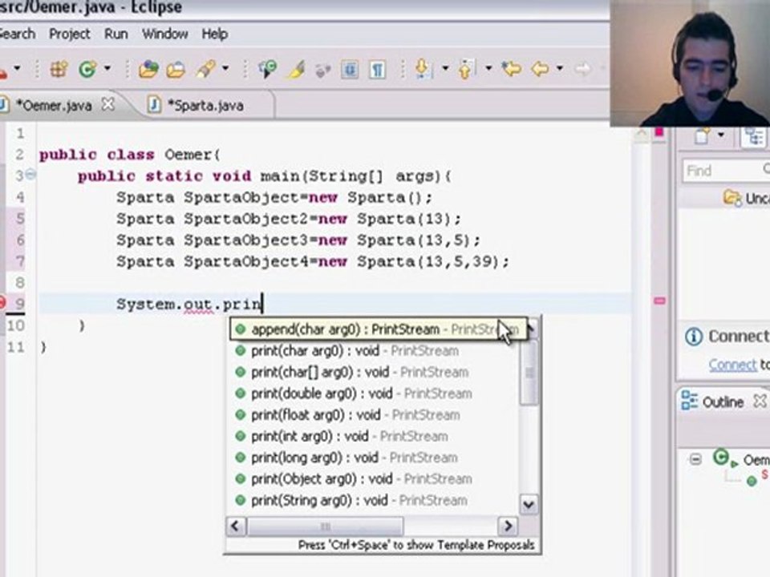The width and height of the screenshot is (770, 577).
Task: Click the Last Edit Location arrow icon
Action: pyautogui.click(x=511, y=69)
